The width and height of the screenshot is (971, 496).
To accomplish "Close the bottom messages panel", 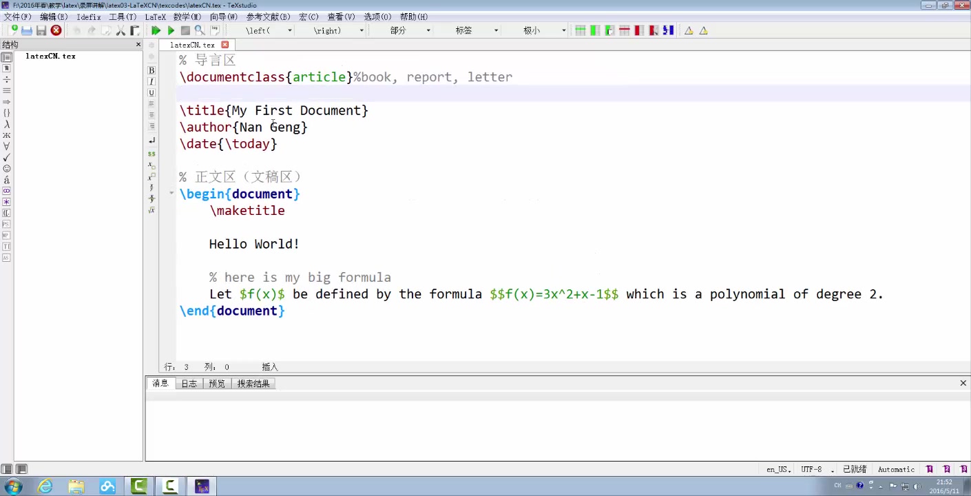I will [963, 383].
